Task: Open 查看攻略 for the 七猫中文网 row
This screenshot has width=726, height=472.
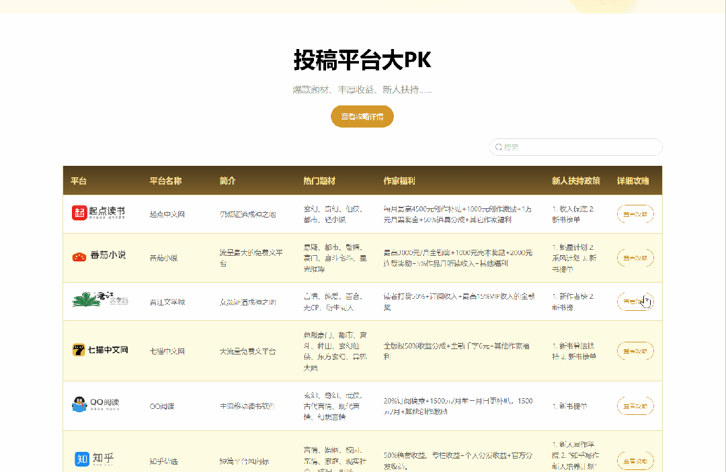Action: [635, 351]
